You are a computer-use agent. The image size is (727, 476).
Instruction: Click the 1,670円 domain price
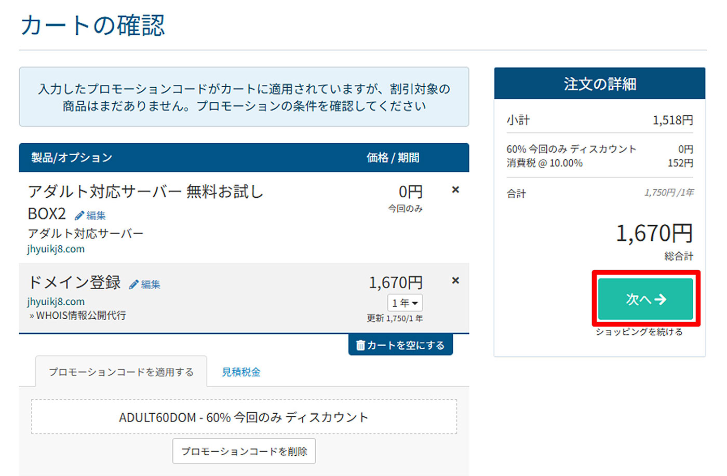(396, 282)
